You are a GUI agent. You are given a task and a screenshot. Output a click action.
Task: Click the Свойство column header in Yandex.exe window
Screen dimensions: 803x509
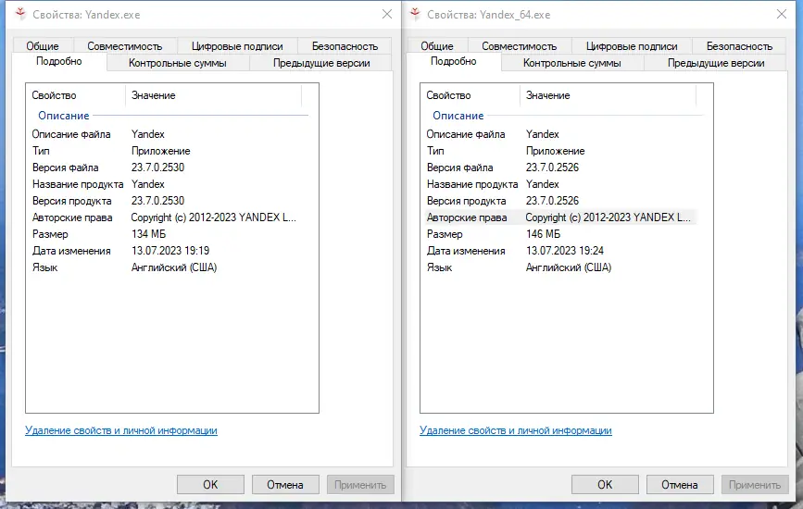pos(55,95)
